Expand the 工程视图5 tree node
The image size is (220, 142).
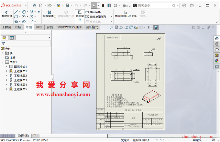pos(6,89)
